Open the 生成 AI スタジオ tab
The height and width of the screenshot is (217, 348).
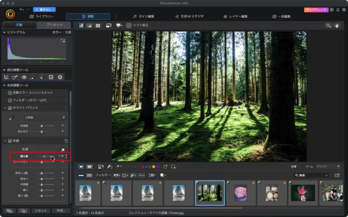[189, 17]
